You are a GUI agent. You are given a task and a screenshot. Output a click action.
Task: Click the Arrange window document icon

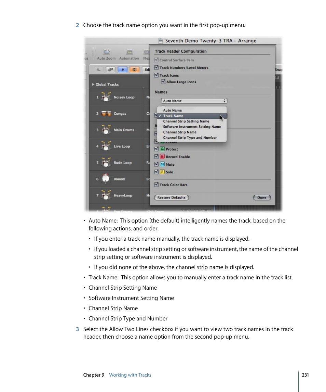[x=161, y=40]
